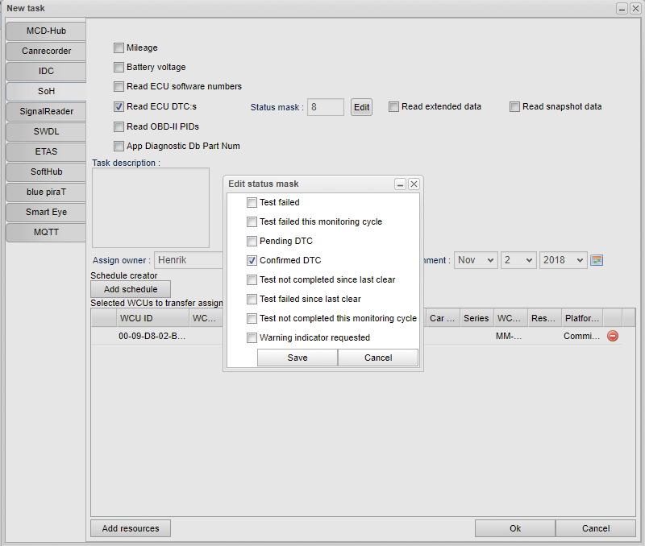Open the SignalReader tab

(46, 111)
